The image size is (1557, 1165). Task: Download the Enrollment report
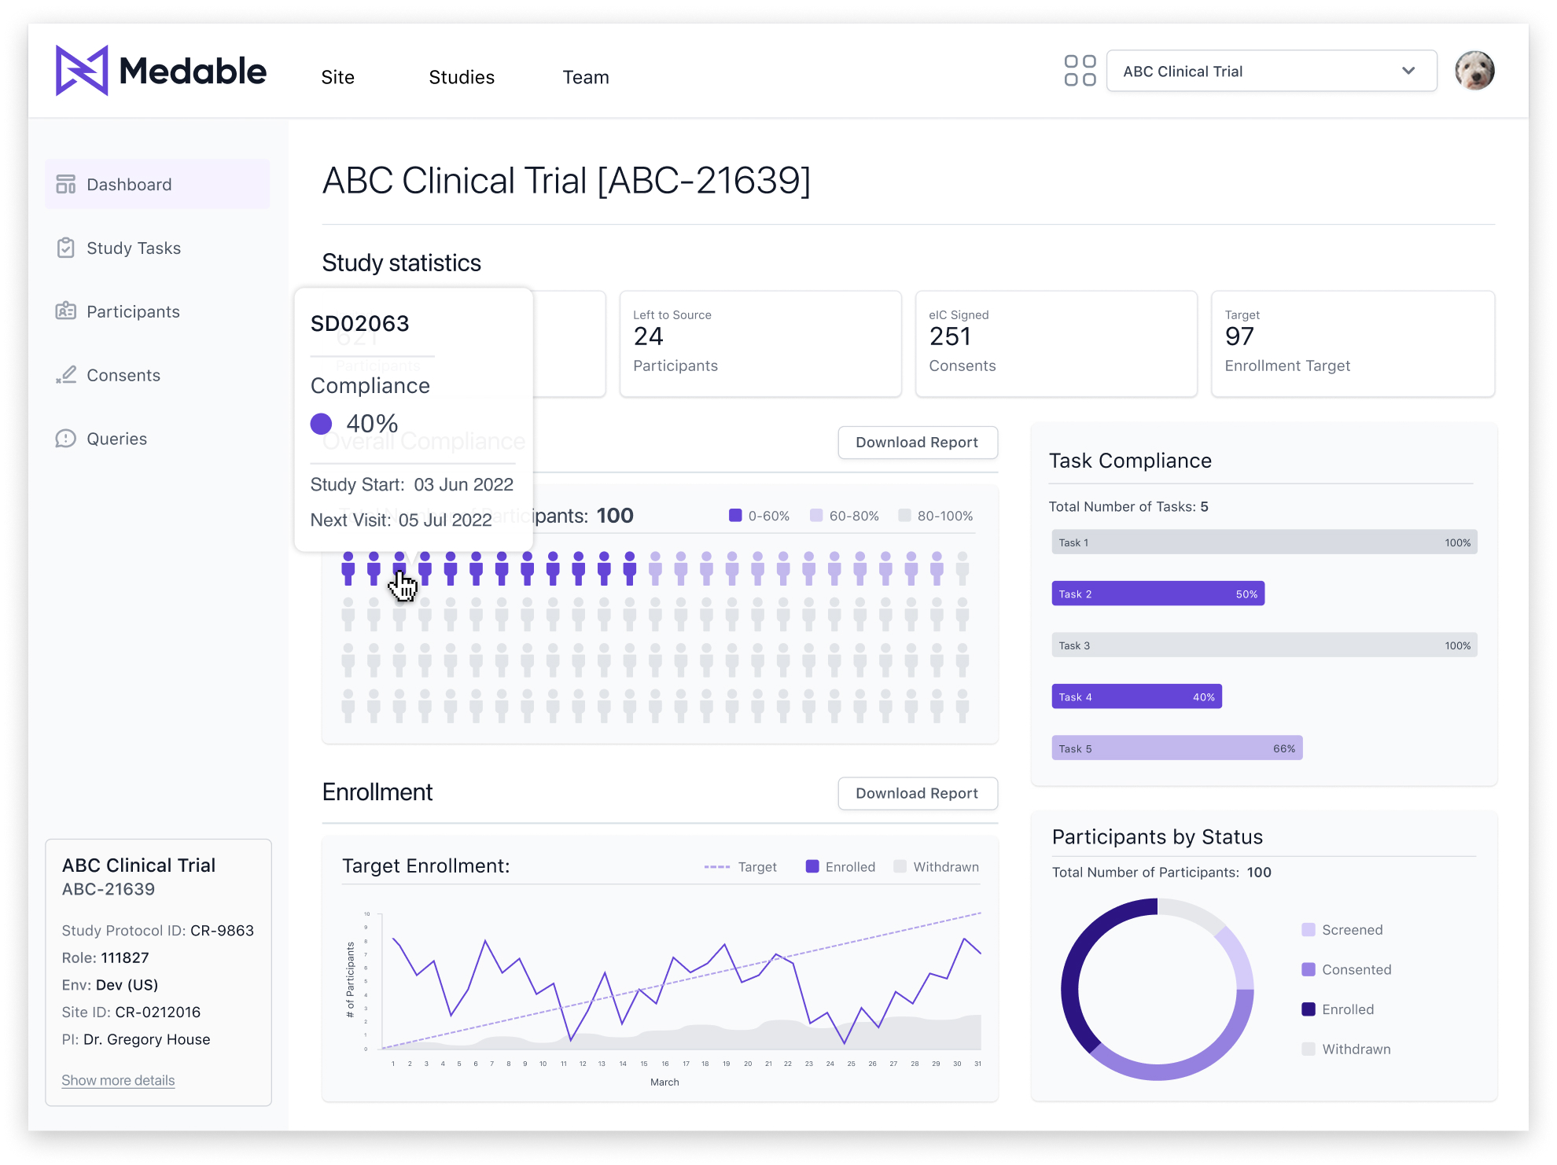click(917, 793)
